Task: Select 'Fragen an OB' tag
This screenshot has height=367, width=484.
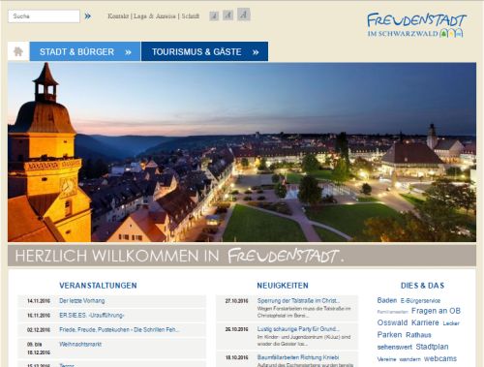Action: click(x=436, y=311)
